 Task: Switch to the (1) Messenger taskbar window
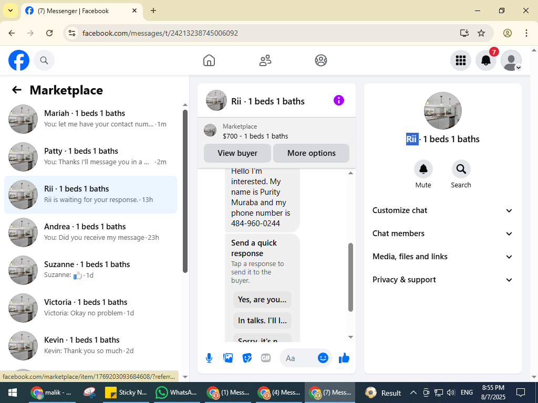point(228,393)
